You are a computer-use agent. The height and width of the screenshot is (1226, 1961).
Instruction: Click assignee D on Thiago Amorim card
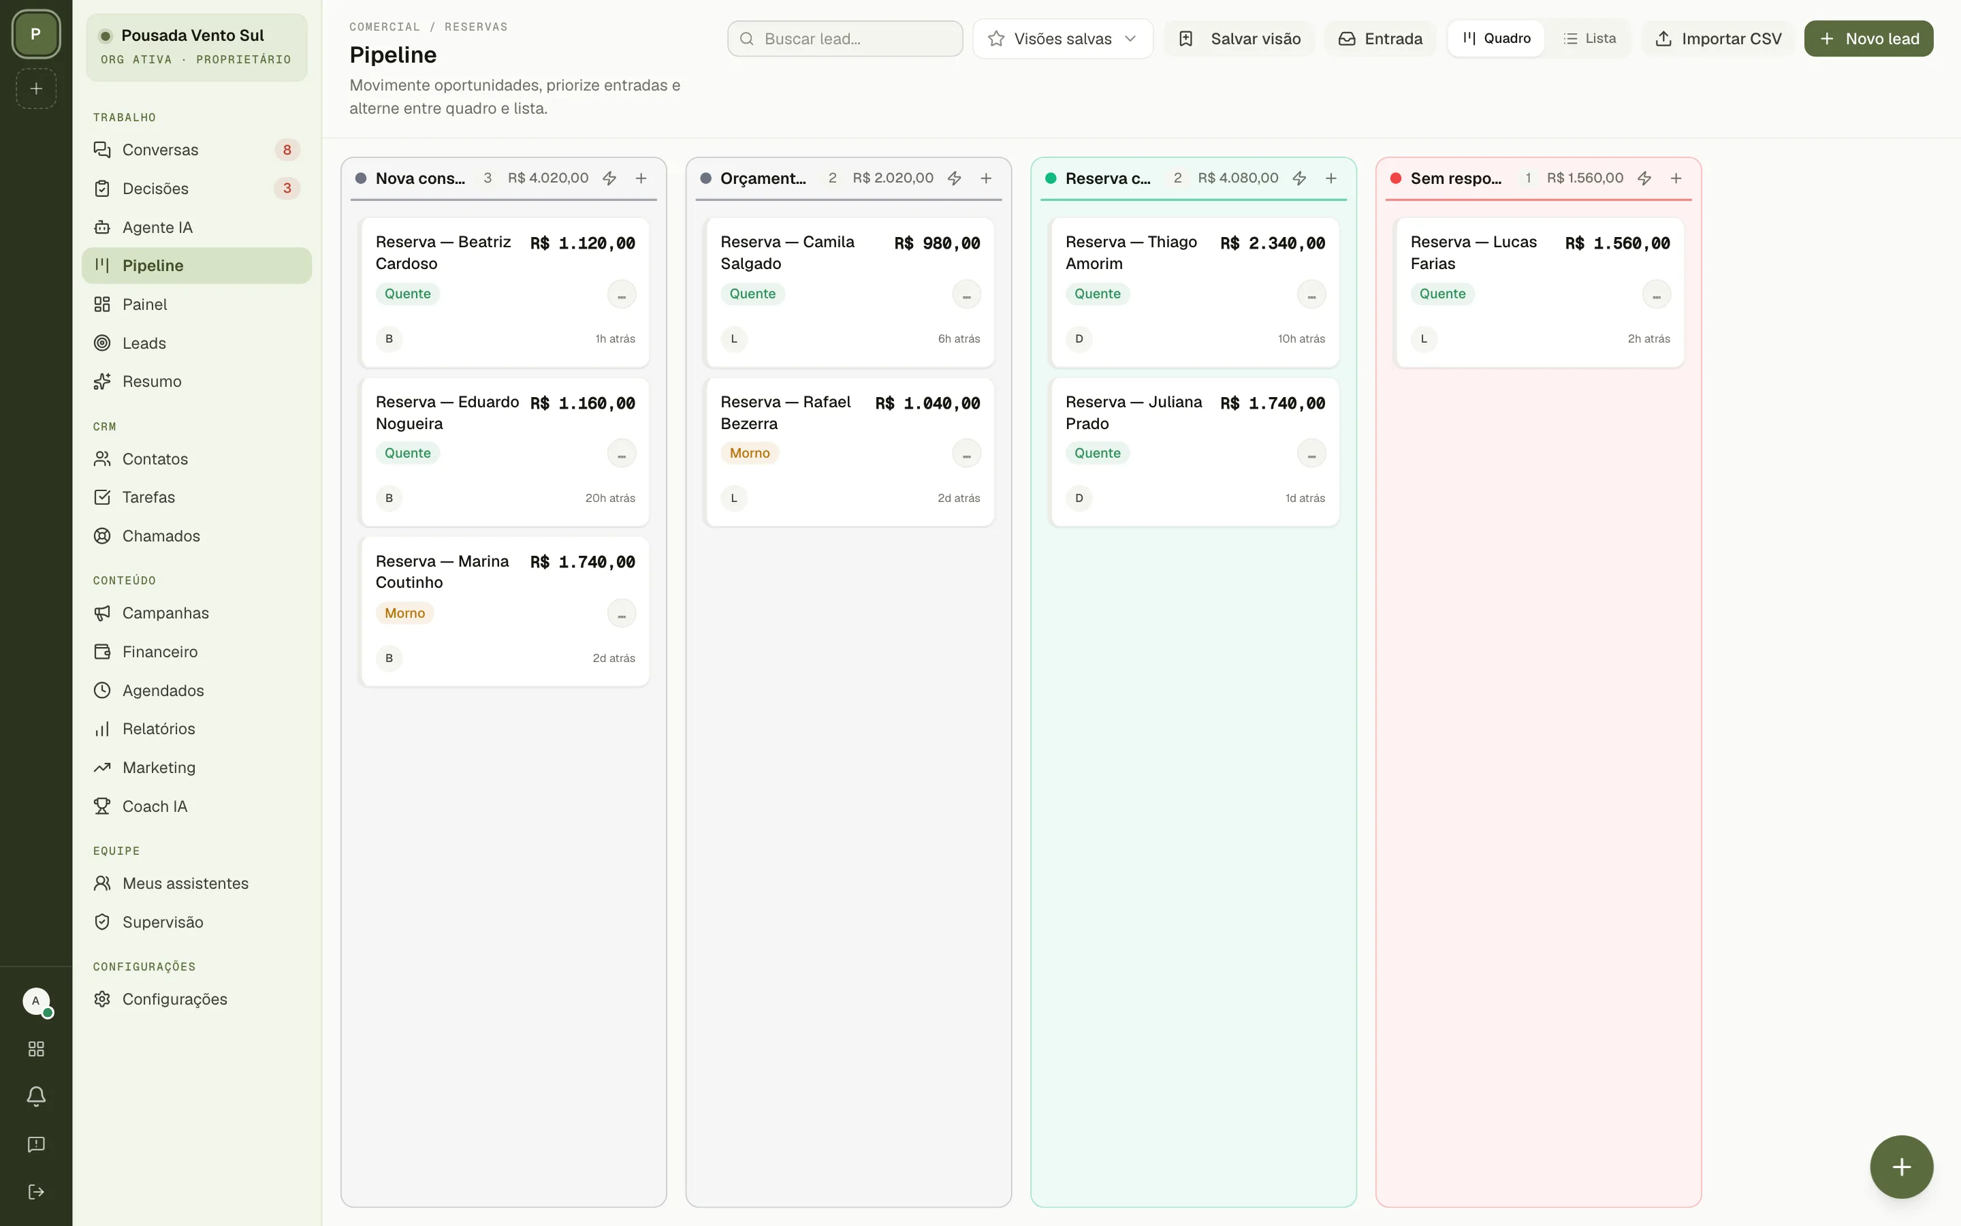1079,339
